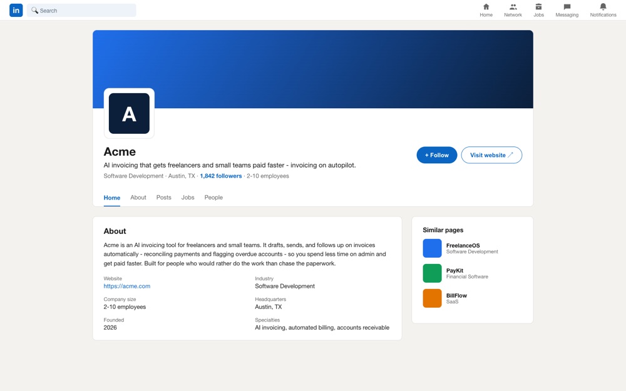
Task: Open Jobs via briefcase icon
Action: pos(538,7)
